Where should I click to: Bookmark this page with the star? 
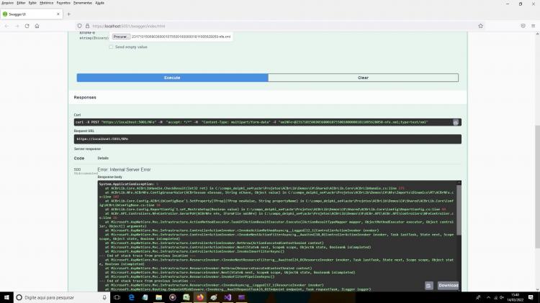coord(481,26)
